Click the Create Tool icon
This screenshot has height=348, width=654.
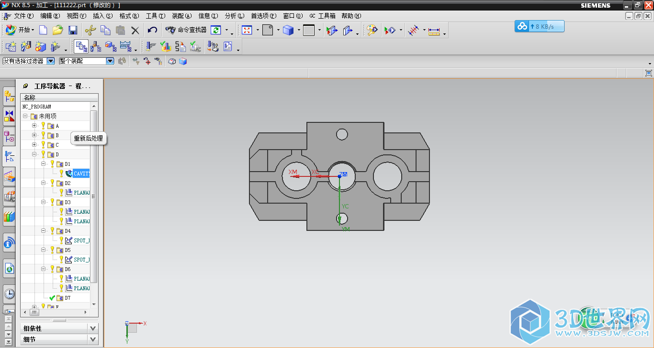point(25,46)
